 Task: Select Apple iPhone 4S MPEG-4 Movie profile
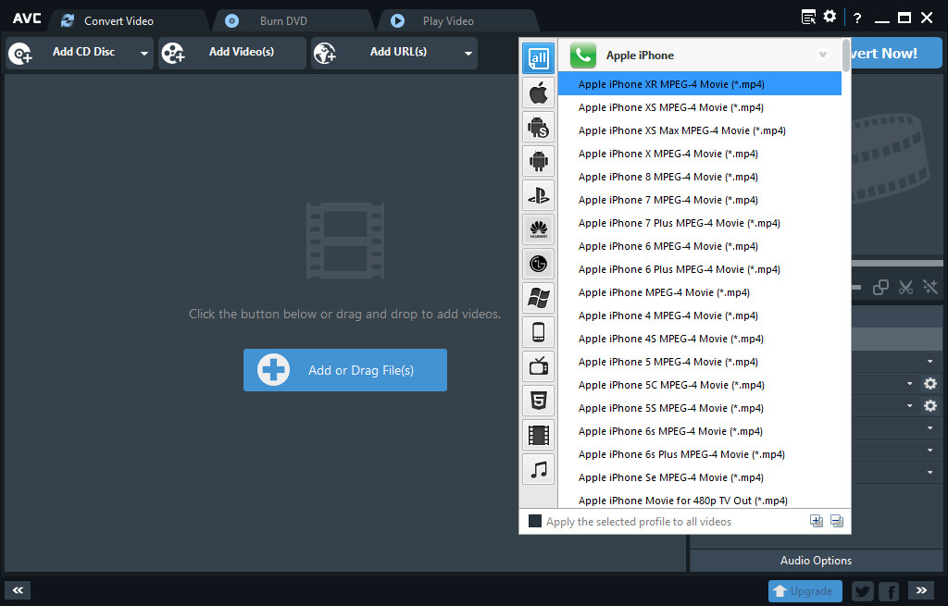700,339
